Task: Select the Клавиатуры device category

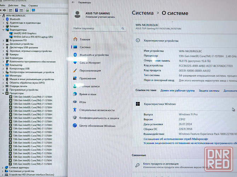Action: tap(16, 58)
